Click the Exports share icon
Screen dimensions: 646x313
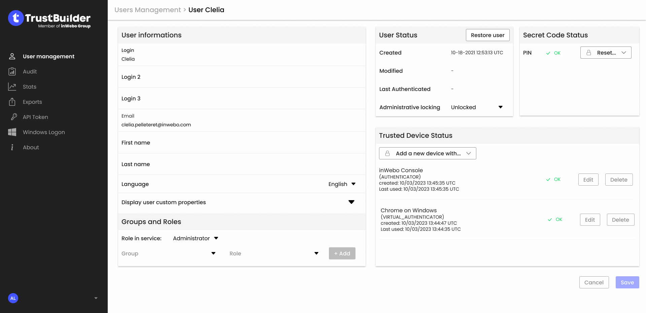(12, 102)
